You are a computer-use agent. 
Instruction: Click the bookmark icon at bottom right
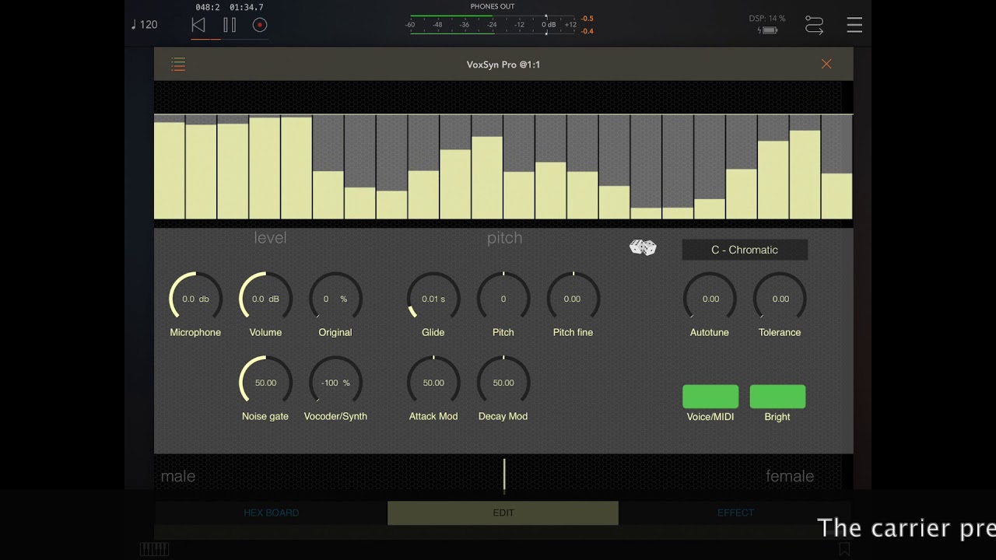point(844,550)
